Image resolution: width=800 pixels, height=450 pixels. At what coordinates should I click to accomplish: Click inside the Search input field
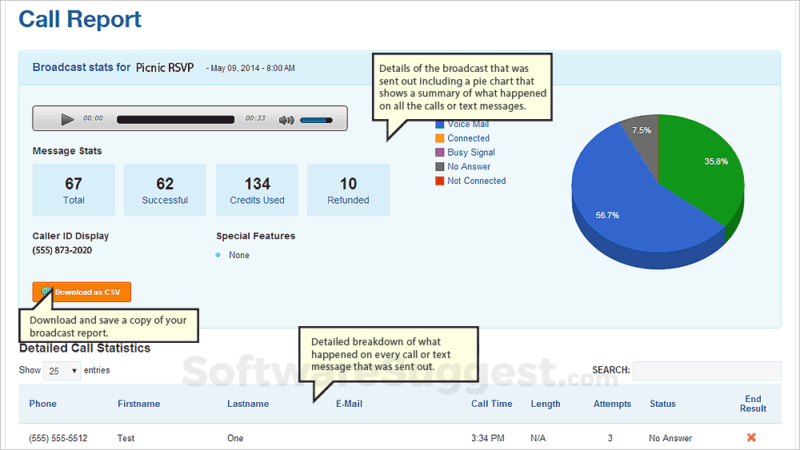706,371
